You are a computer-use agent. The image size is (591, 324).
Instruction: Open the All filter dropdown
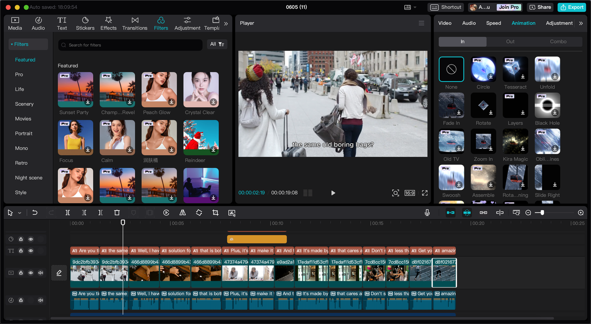point(217,44)
